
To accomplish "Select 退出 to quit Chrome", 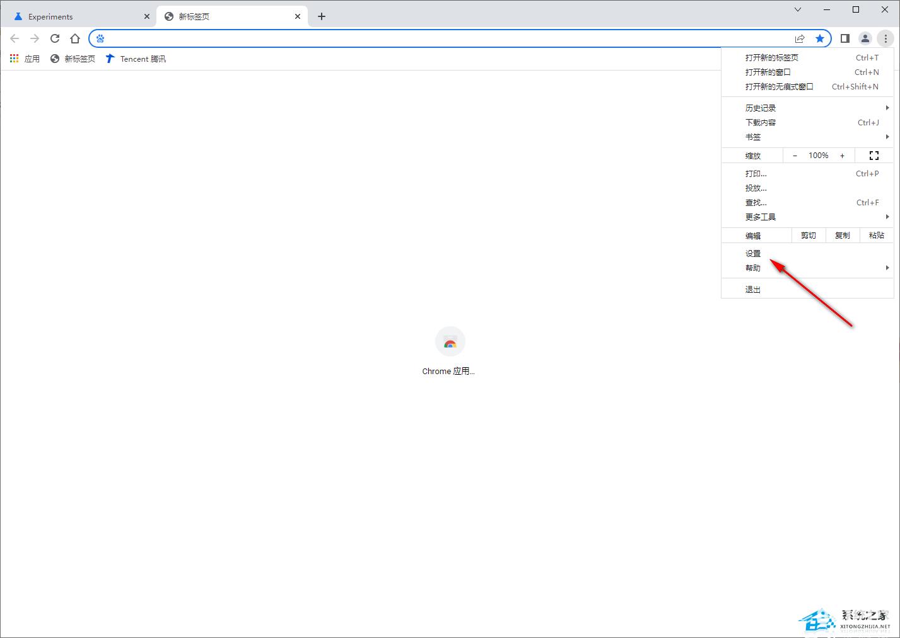I will [x=807, y=290].
